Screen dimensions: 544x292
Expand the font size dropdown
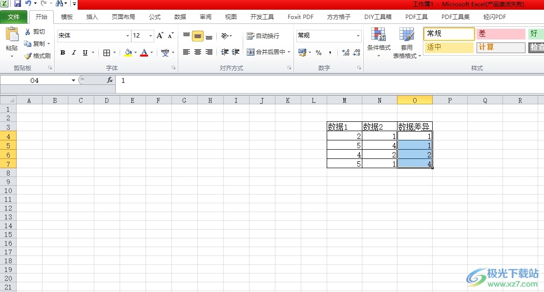tap(150, 36)
